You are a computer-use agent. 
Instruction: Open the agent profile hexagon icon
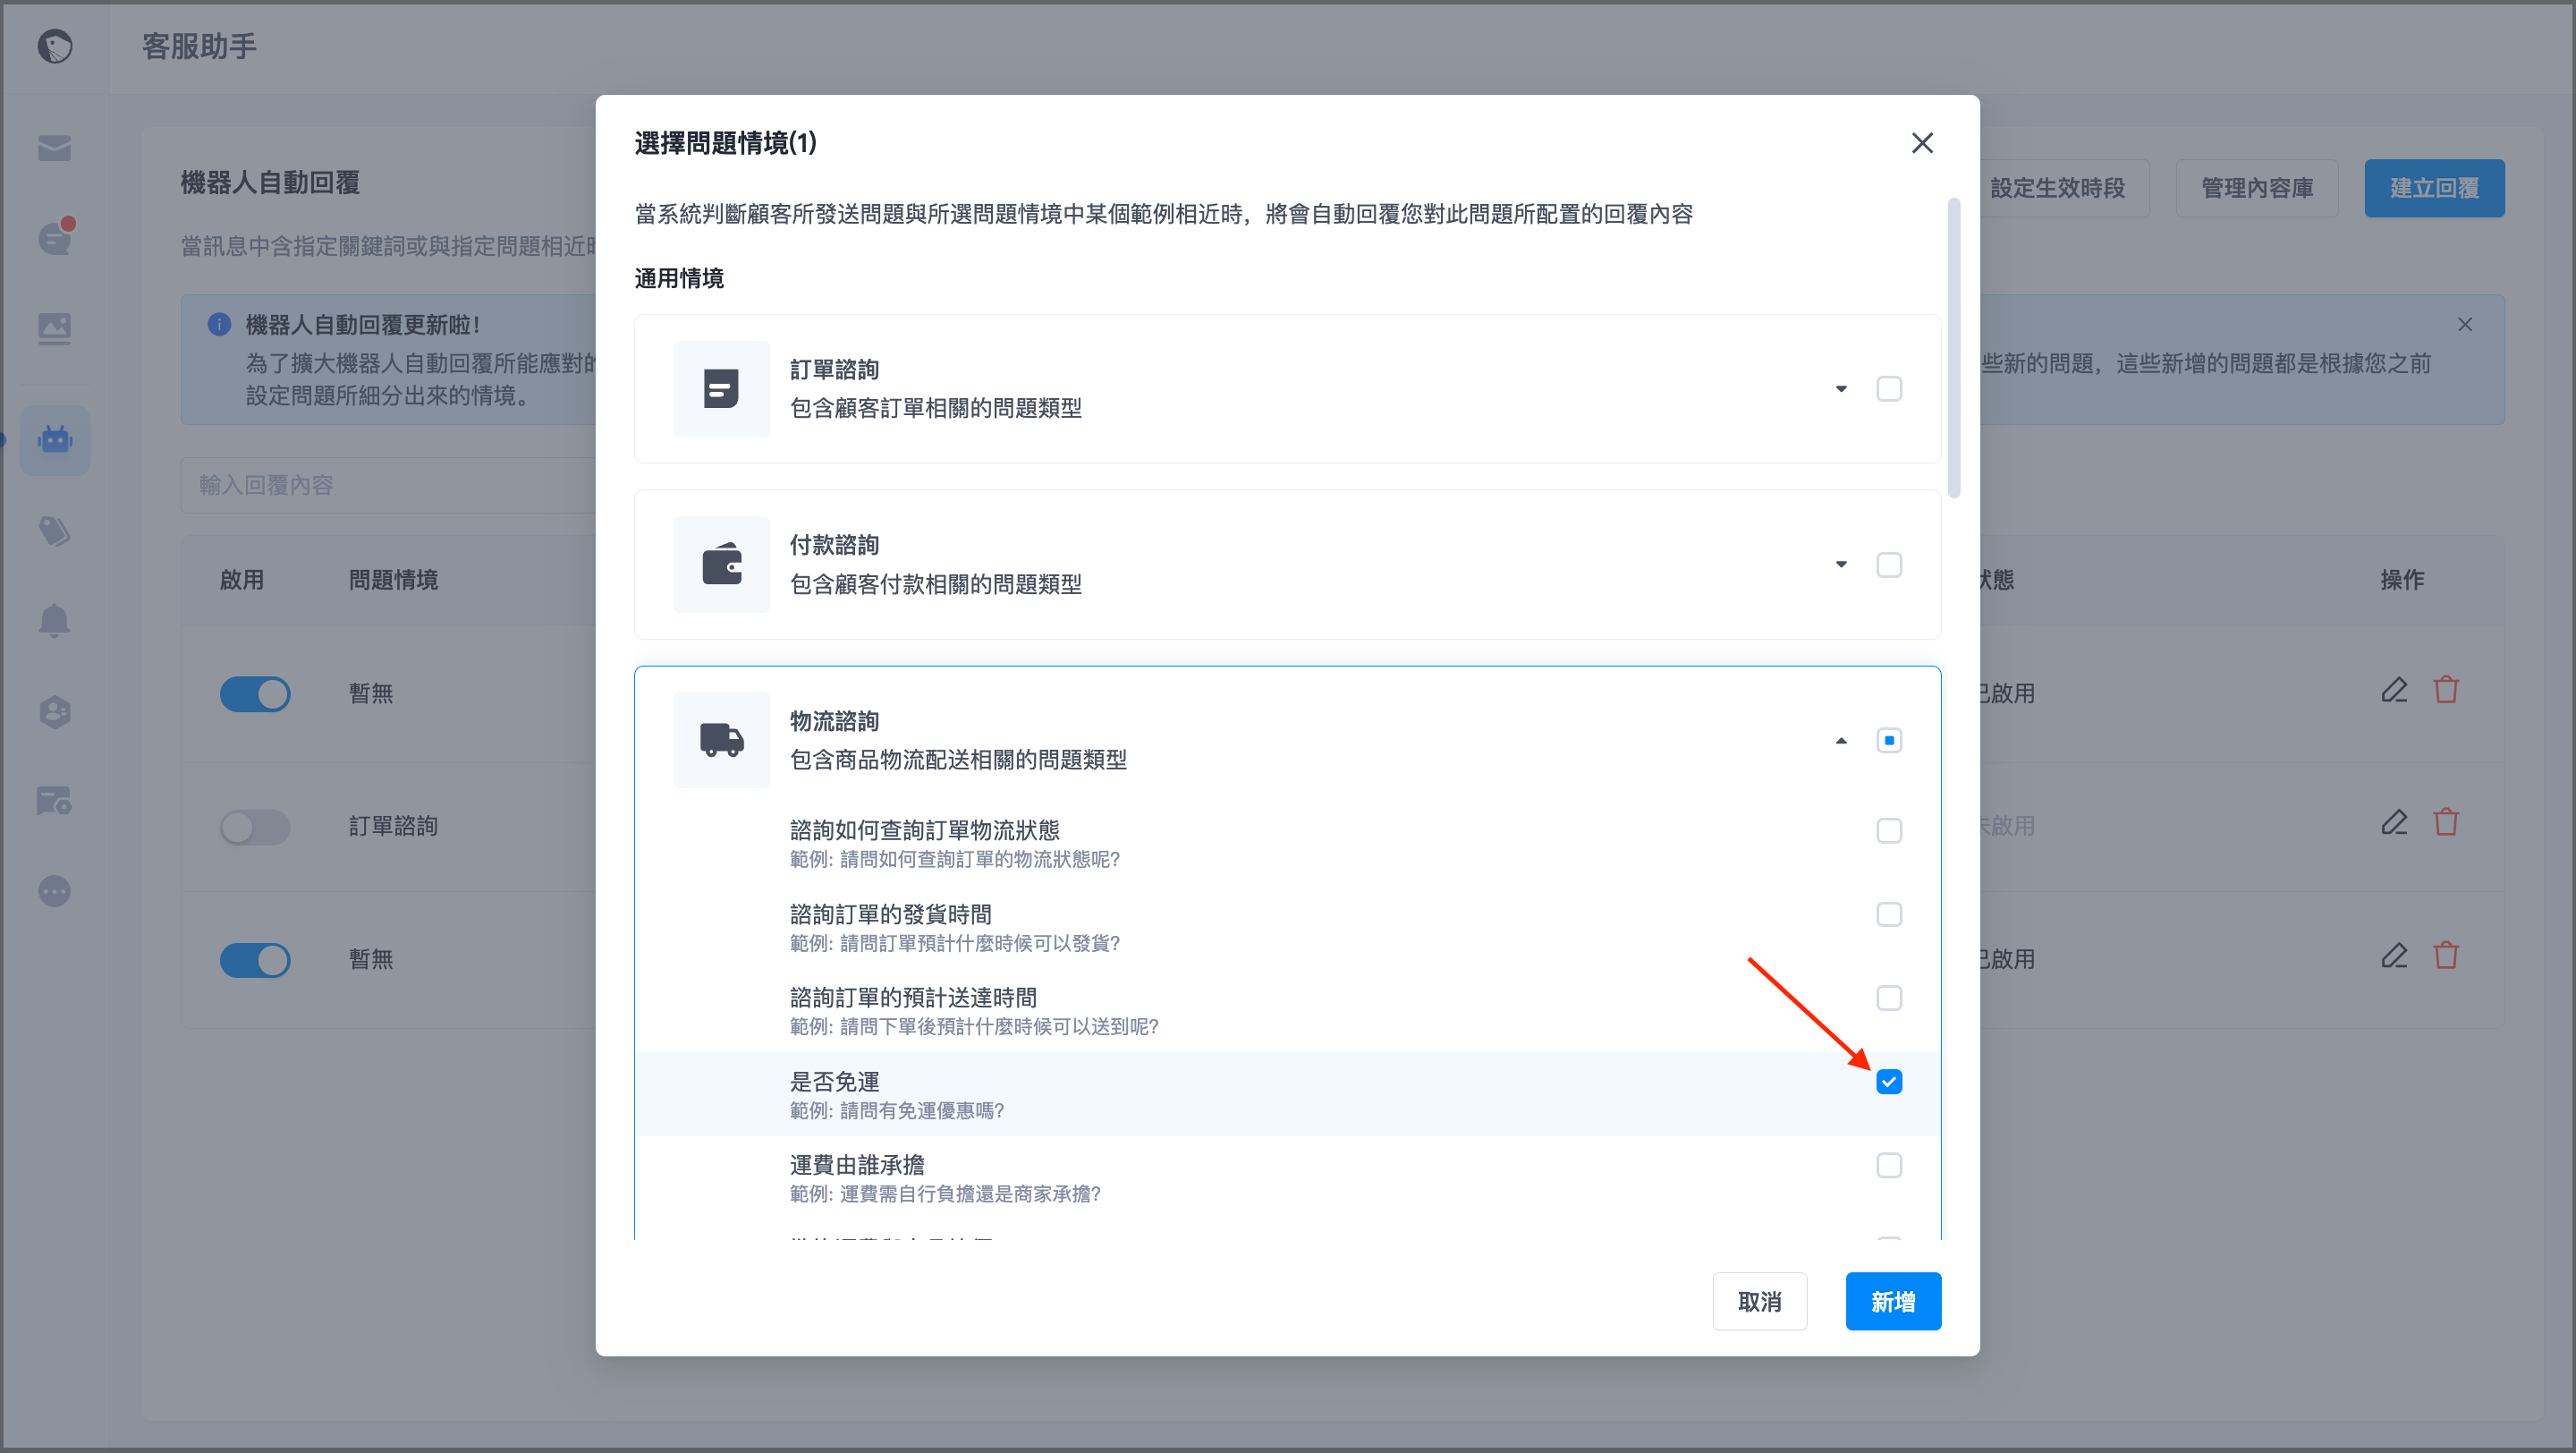pos(55,711)
